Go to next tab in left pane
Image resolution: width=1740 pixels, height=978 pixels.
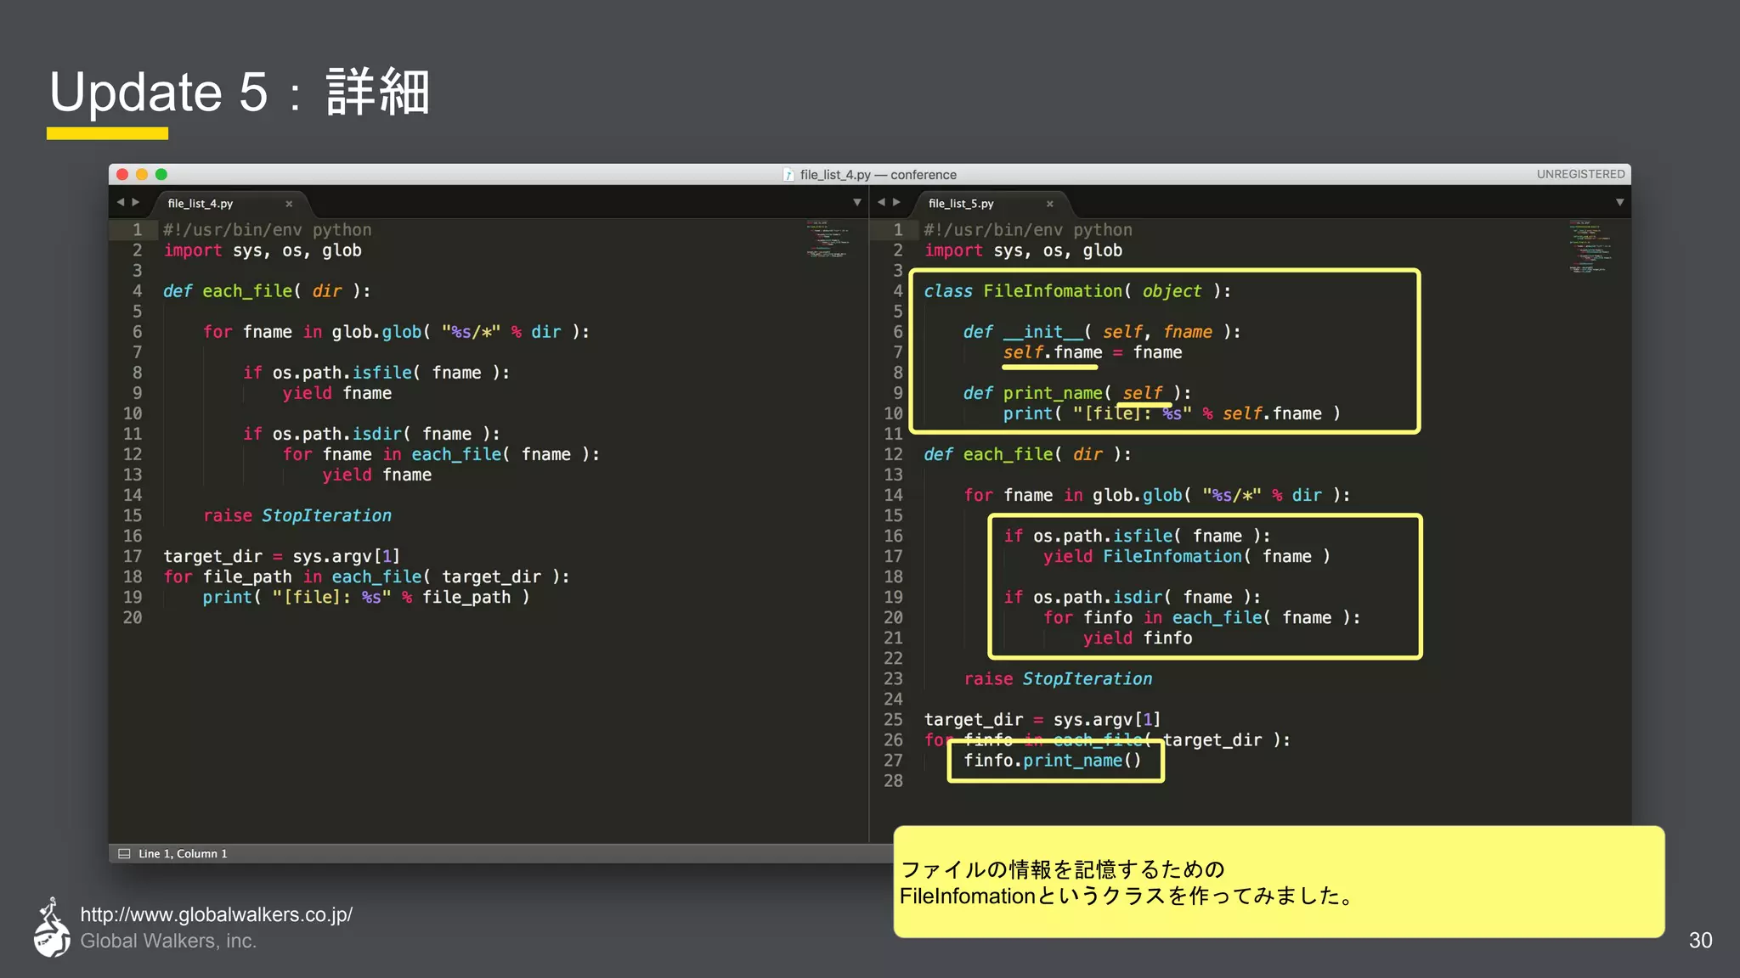[136, 202]
